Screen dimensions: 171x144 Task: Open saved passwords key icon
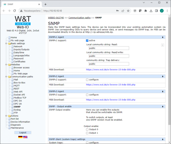tap(117, 11)
